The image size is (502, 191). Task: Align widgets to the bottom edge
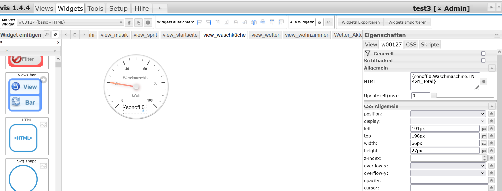(x=227, y=22)
